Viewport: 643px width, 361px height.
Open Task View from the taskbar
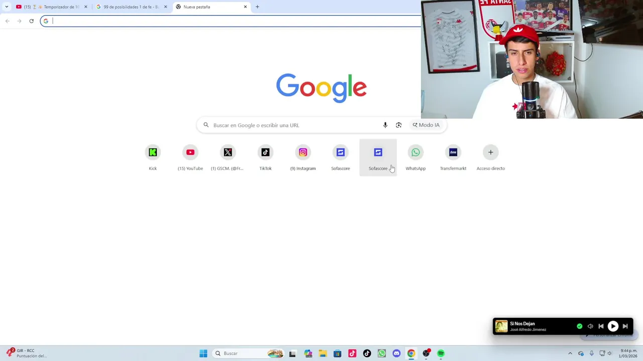[292, 353]
